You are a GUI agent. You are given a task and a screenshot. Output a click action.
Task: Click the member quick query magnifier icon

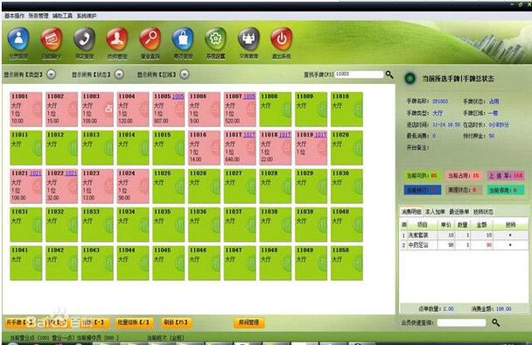tap(496, 322)
